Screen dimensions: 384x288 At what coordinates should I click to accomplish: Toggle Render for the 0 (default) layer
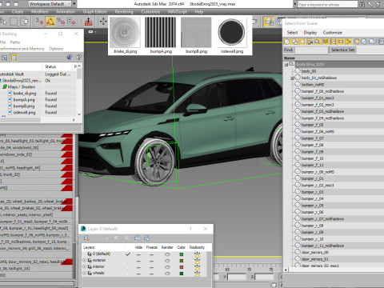click(x=167, y=254)
